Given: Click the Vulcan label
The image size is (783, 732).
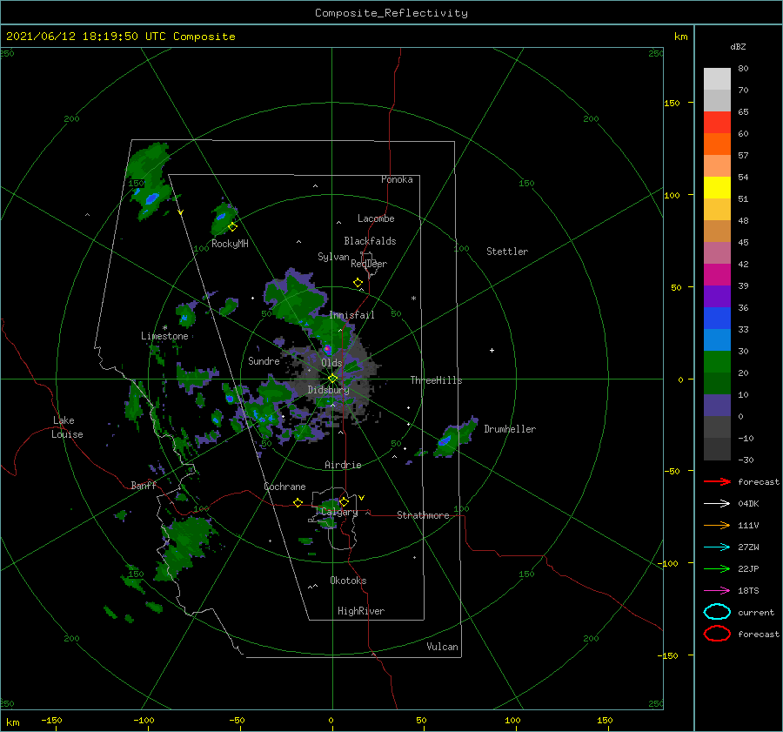Looking at the screenshot, I should (x=443, y=647).
